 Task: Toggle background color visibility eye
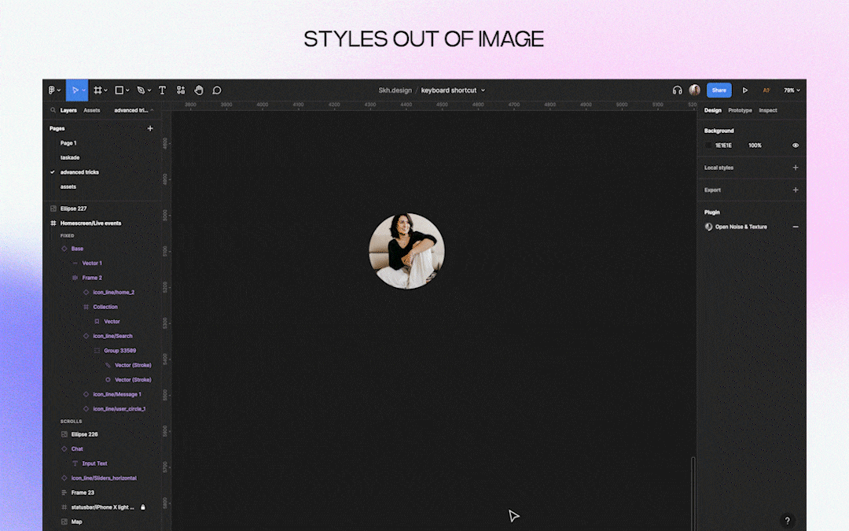click(796, 146)
